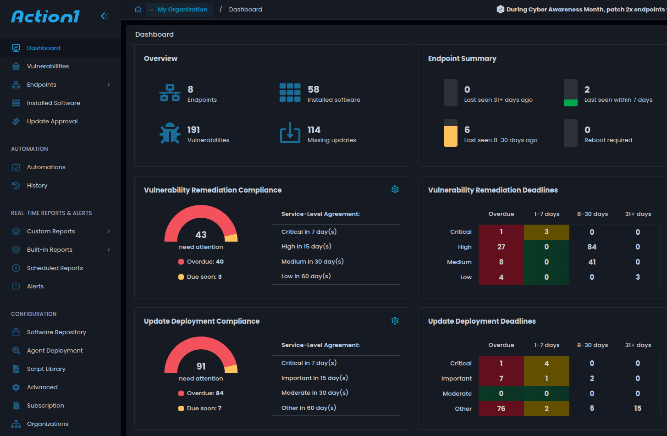667x436 pixels.
Task: Open Vulnerability Remediation Compliance settings gear
Action: click(x=395, y=189)
